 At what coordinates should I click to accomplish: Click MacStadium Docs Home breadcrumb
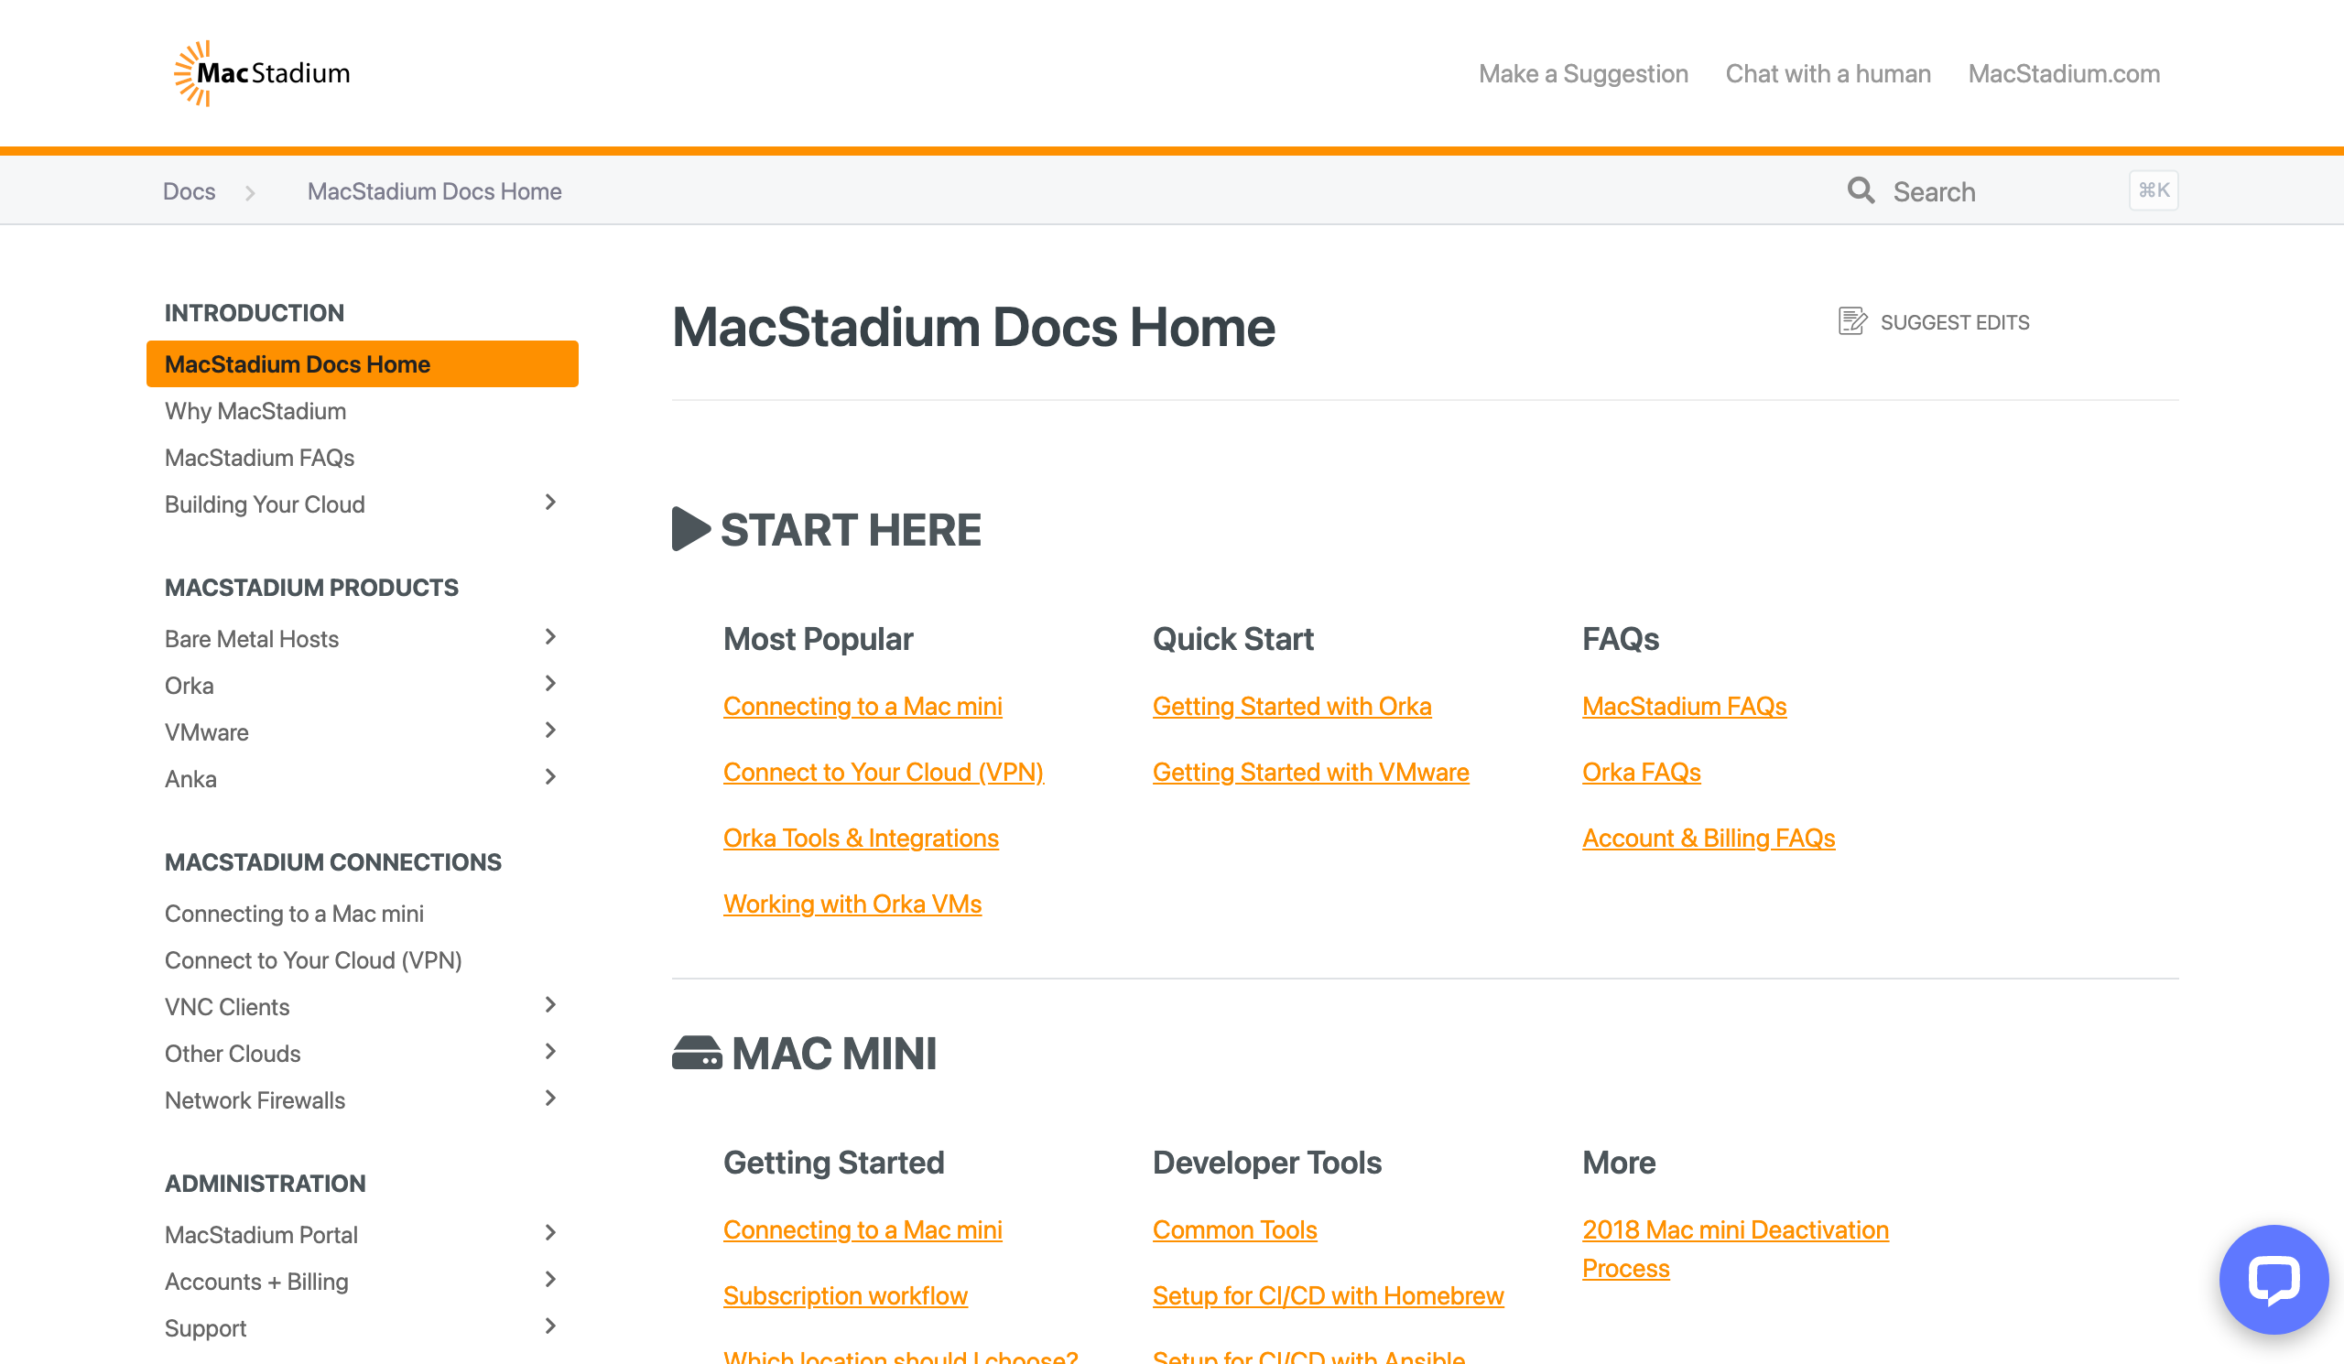[434, 191]
